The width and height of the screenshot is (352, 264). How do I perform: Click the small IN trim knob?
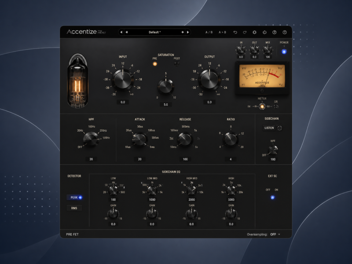pyautogui.click(x=241, y=50)
